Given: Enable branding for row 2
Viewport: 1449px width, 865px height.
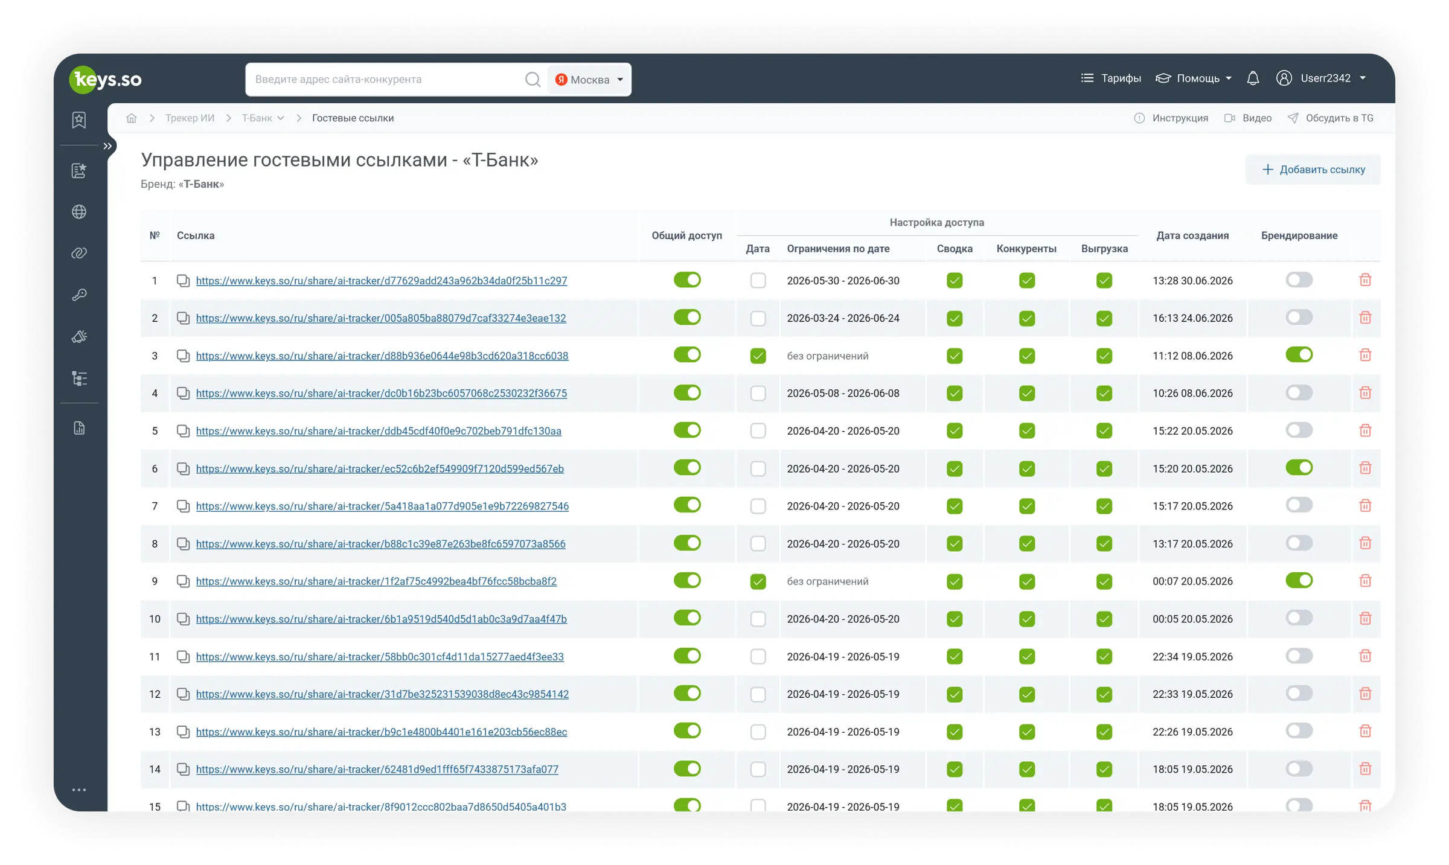Looking at the screenshot, I should tap(1299, 317).
